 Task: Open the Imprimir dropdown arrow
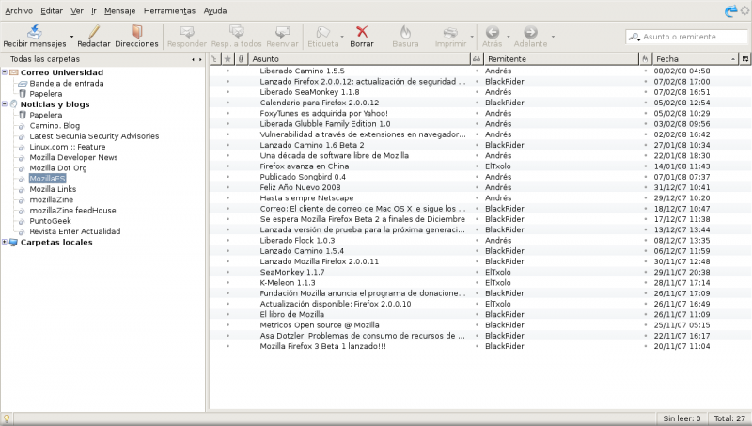(x=472, y=37)
